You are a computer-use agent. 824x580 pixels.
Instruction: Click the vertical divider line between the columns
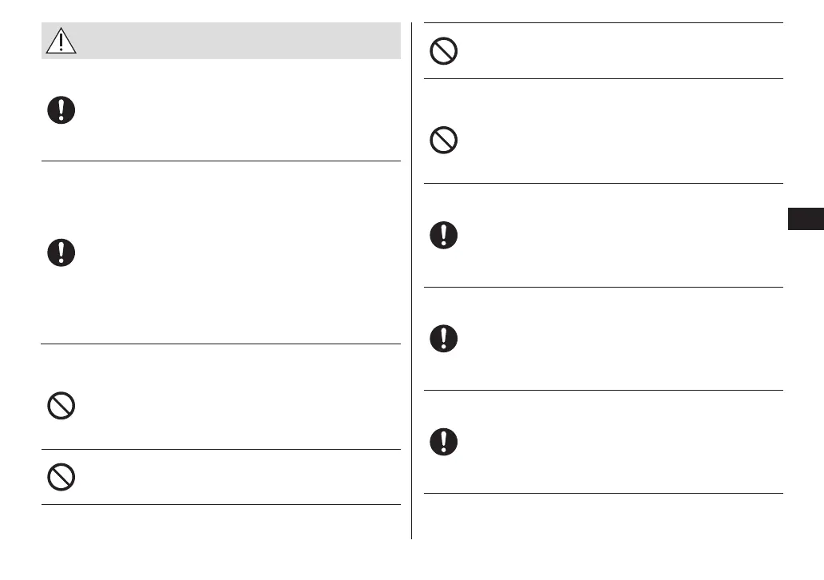pos(412,280)
